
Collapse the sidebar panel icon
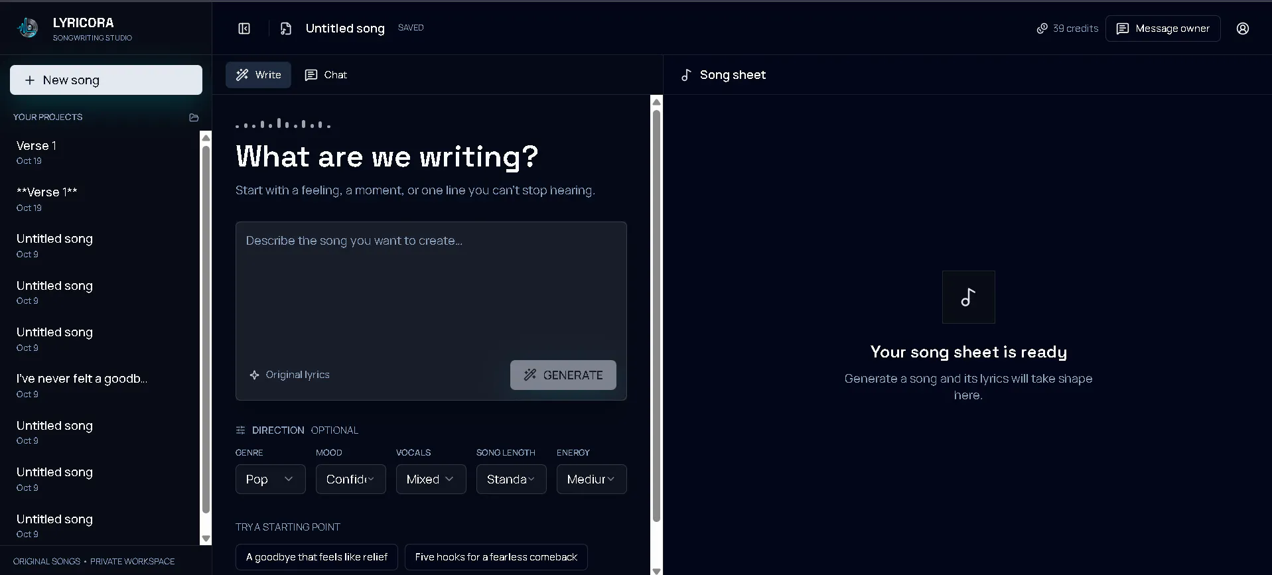244,29
